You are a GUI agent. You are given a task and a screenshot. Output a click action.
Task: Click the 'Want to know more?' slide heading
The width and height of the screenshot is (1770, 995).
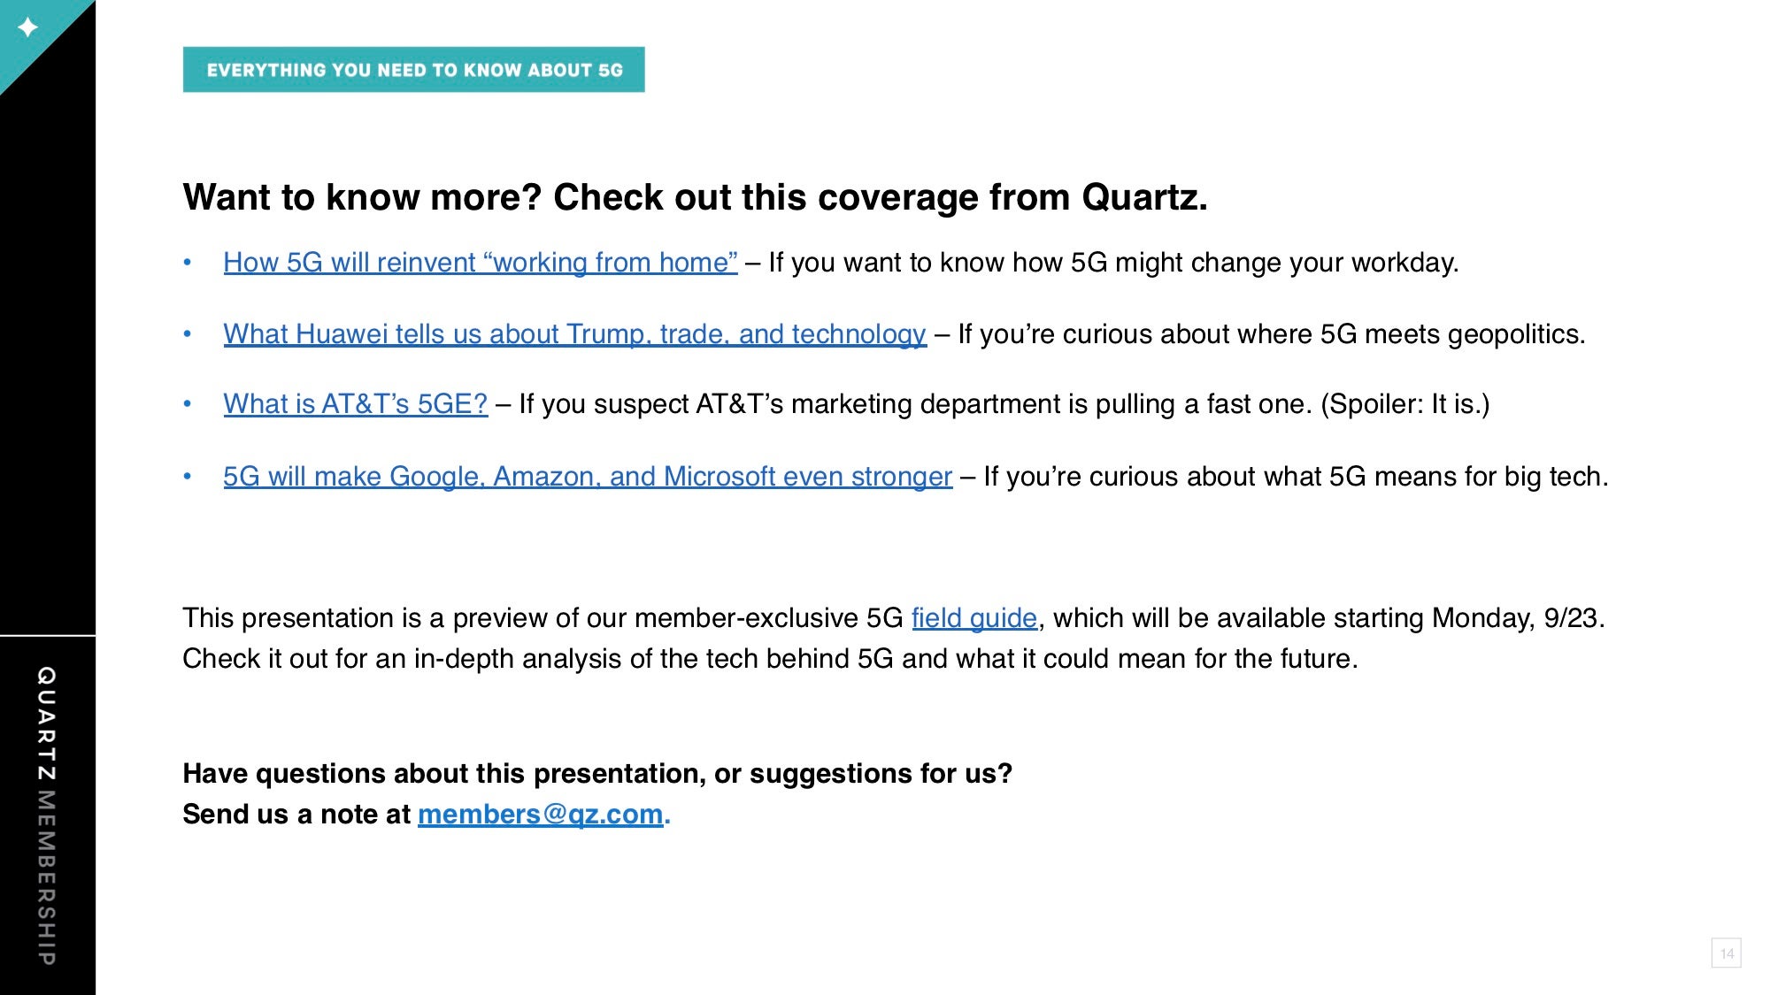pyautogui.click(x=695, y=197)
